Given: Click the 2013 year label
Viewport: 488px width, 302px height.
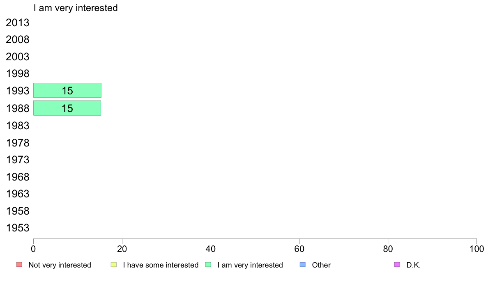Looking at the screenshot, I should 18,23.
